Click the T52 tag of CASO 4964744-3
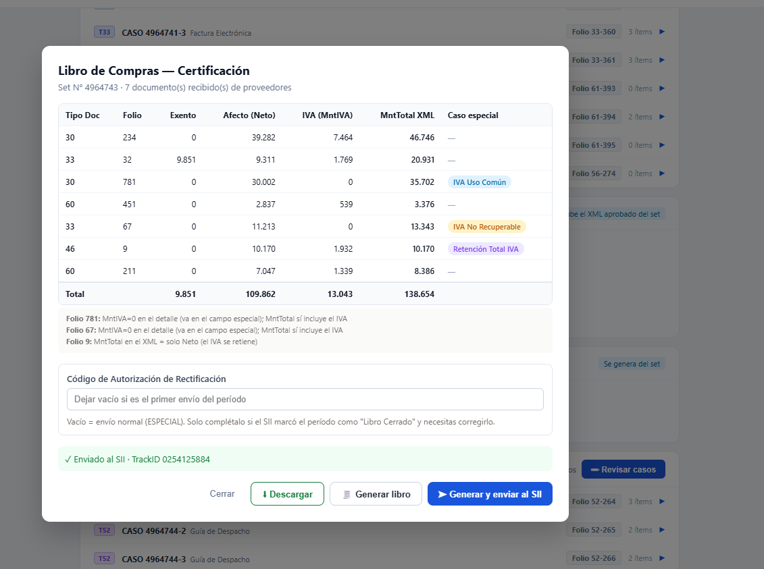Viewport: 764px width, 569px height. (x=104, y=558)
